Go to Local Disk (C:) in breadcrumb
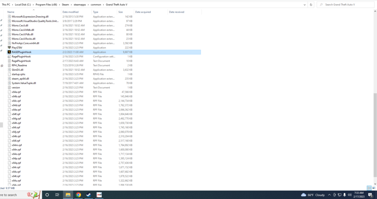The width and height of the screenshot is (377, 199). tap(23, 5)
